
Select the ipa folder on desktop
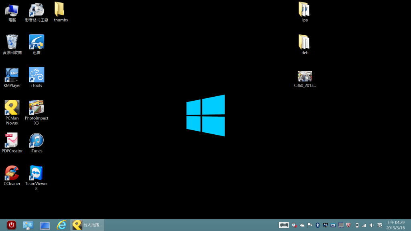click(305, 12)
